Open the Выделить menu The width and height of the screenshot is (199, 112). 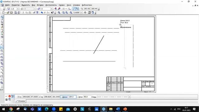coord(25,5)
